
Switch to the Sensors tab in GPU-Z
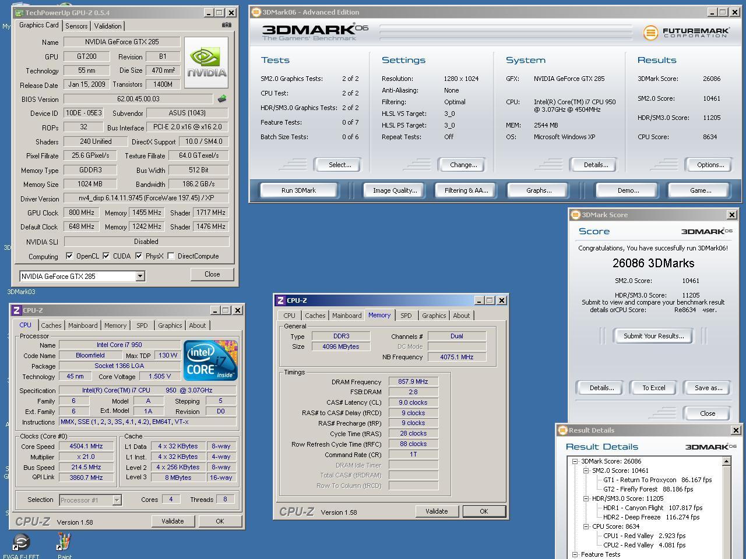(76, 26)
